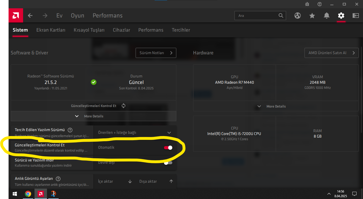Click the GDDR5 1000 MHz text
The image size is (363, 199).
pos(317,88)
